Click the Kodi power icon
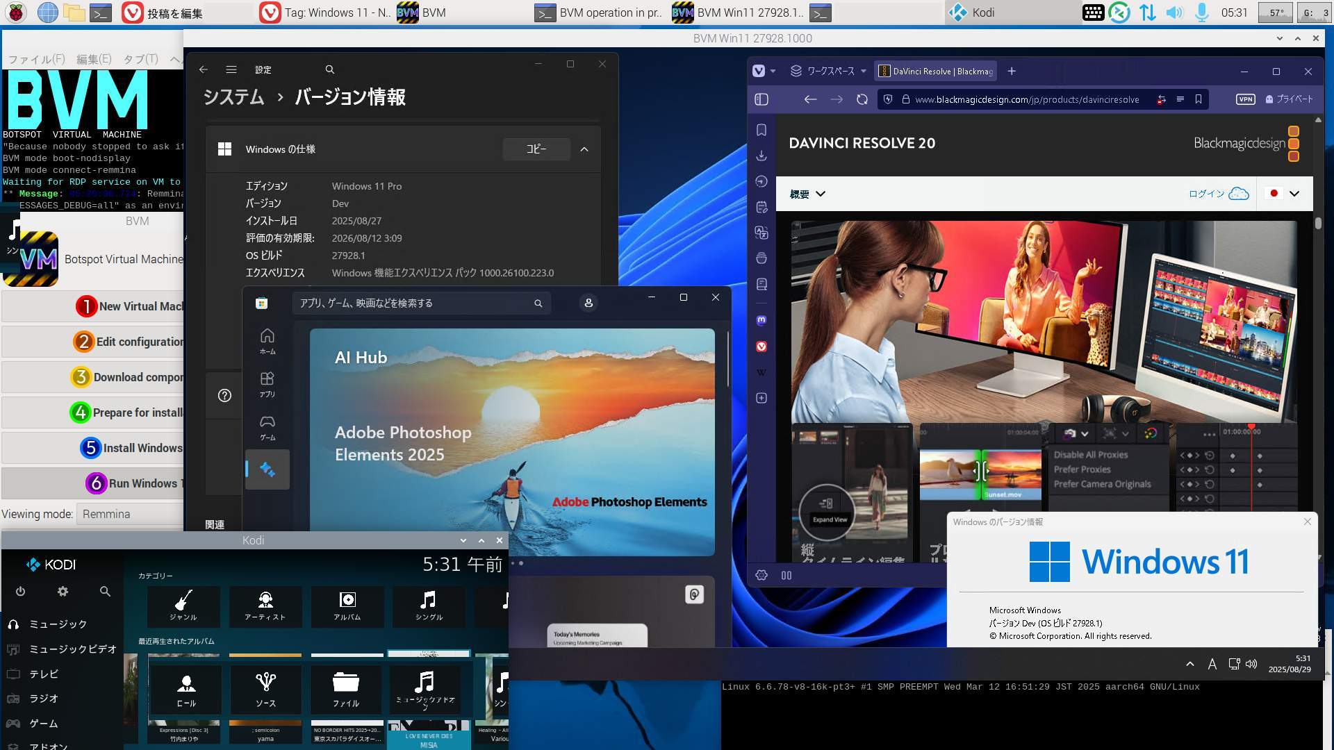This screenshot has width=1334, height=750. click(20, 592)
